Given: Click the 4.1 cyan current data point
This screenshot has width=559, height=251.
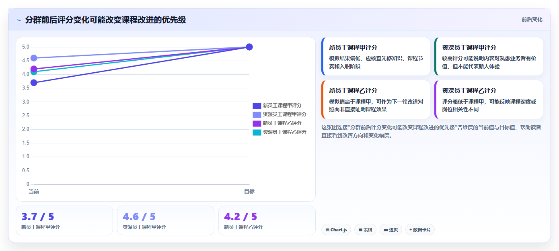Looking at the screenshot, I should (34, 72).
